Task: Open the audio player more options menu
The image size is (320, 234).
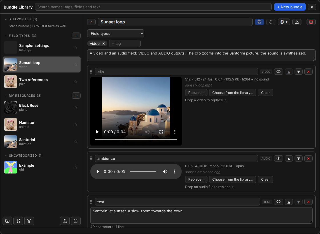Action: (174, 172)
